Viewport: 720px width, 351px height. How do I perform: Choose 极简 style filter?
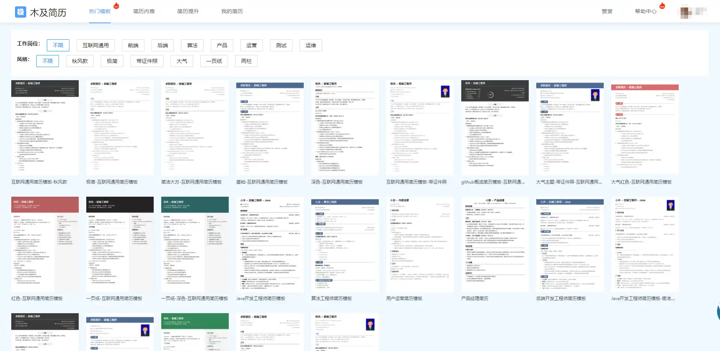point(112,61)
